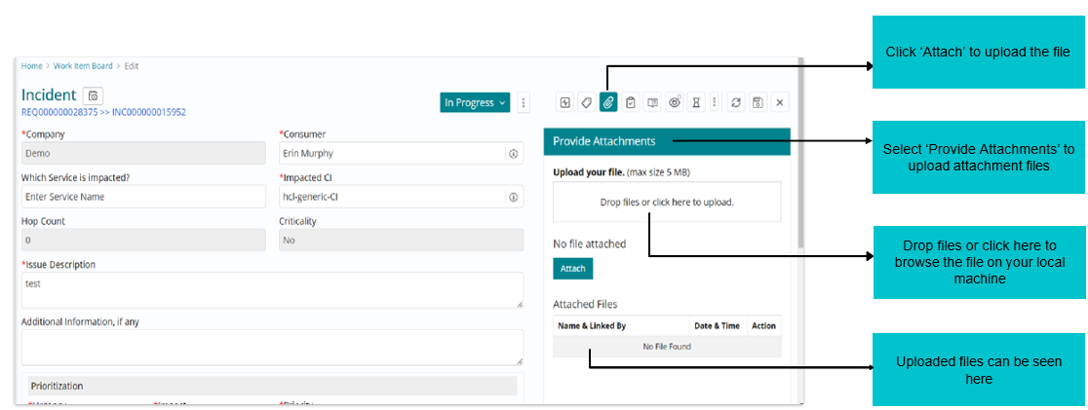The width and height of the screenshot is (1088, 410).
Task: Open the tag icon in toolbar
Action: pos(586,102)
